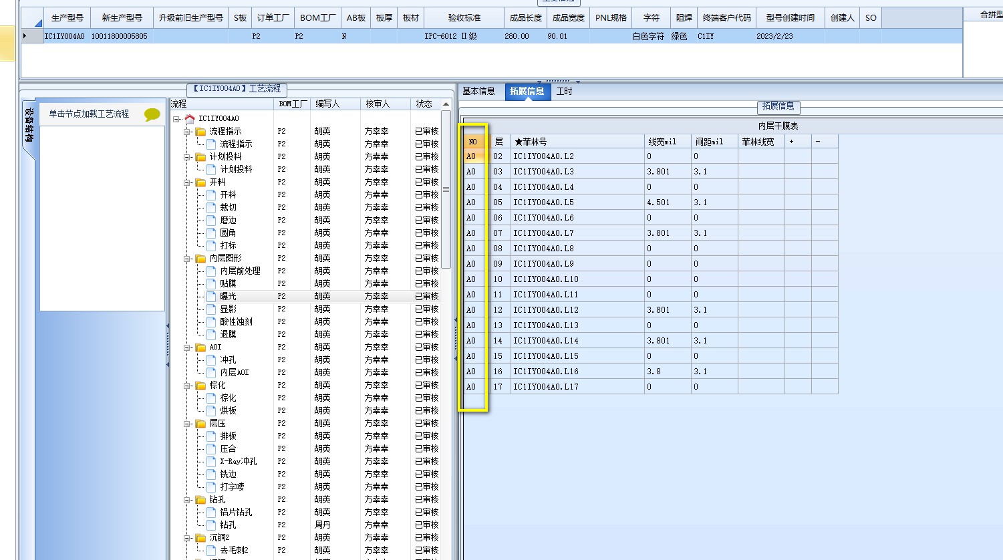Click the 新生产型号 value 10011800005805

click(120, 36)
